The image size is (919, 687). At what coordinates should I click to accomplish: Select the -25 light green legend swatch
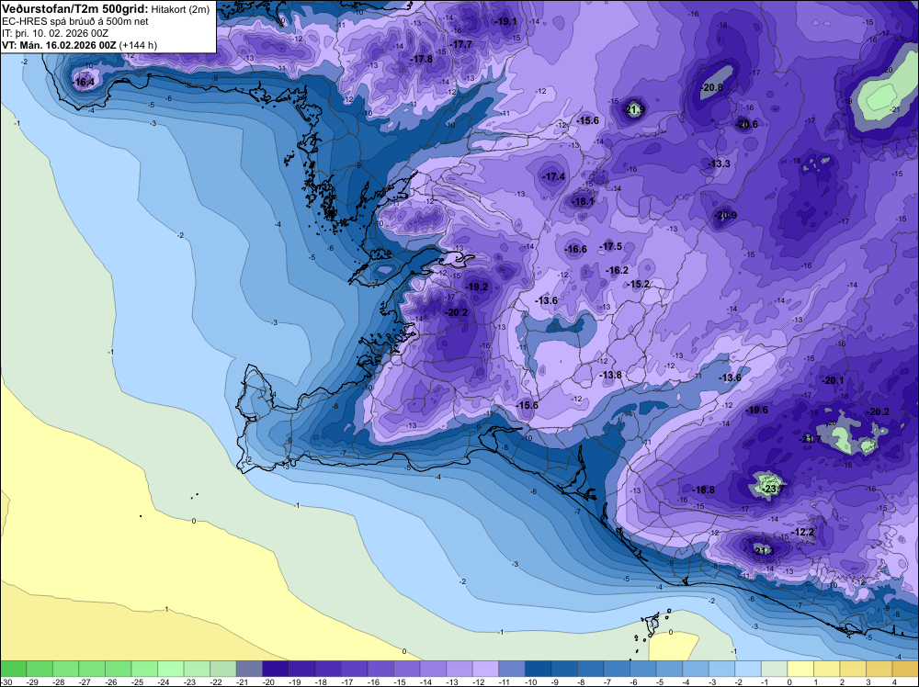tap(144, 669)
